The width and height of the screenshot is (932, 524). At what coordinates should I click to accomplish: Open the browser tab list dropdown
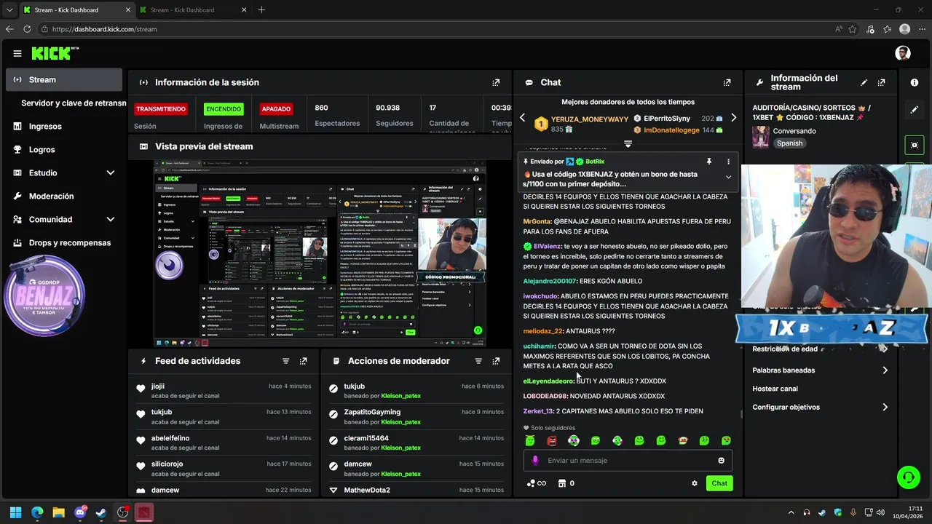[9, 9]
